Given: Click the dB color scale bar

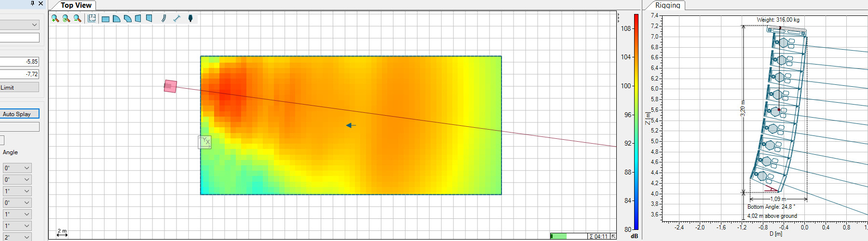Looking at the screenshot, I should coord(636,120).
